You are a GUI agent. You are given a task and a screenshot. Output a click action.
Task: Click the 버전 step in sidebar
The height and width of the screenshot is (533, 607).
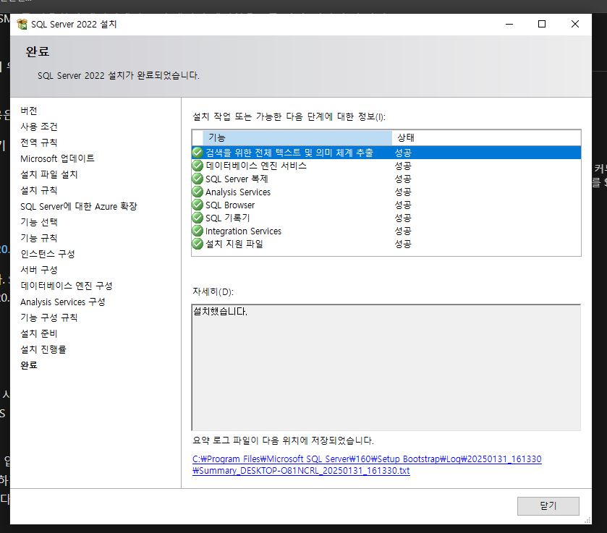point(29,111)
